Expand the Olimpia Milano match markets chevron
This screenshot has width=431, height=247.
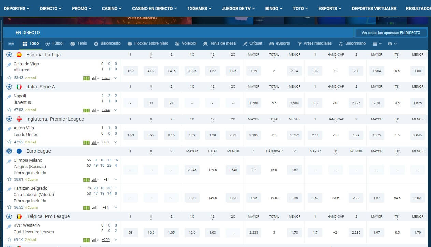(x=116, y=180)
